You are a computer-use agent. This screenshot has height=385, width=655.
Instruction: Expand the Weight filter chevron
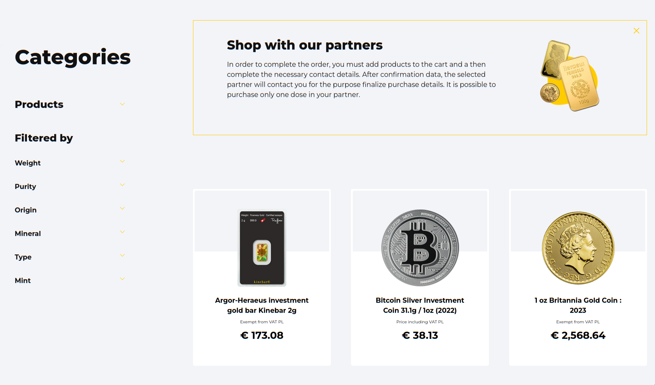(122, 161)
